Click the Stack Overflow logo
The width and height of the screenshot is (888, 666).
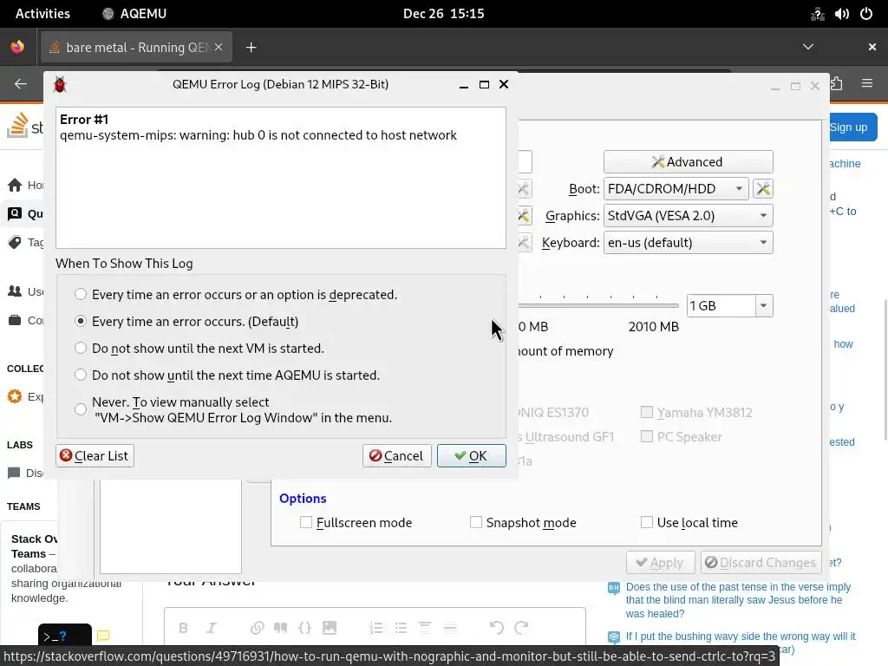(x=25, y=126)
